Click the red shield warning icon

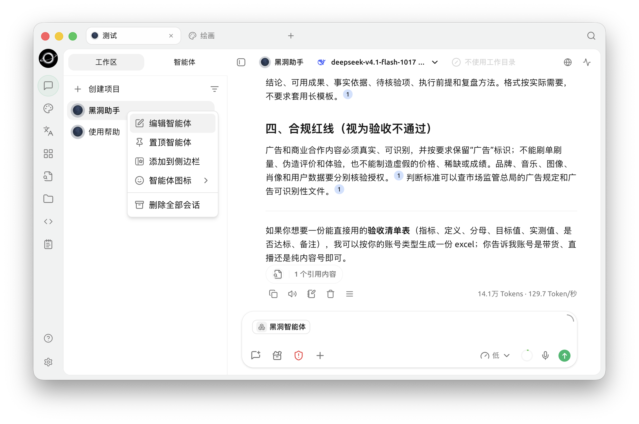[299, 356]
